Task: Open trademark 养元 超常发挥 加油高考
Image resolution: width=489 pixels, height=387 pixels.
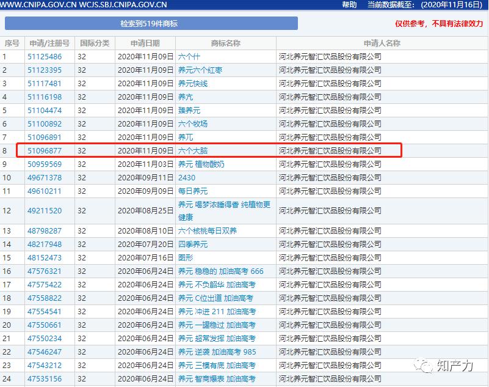Action: tap(217, 338)
